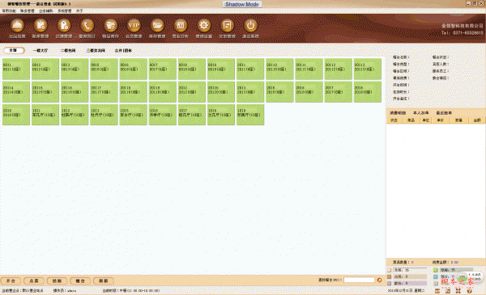486x295 pixels.
Task: Select table tile 0011
Action: tap(16, 69)
